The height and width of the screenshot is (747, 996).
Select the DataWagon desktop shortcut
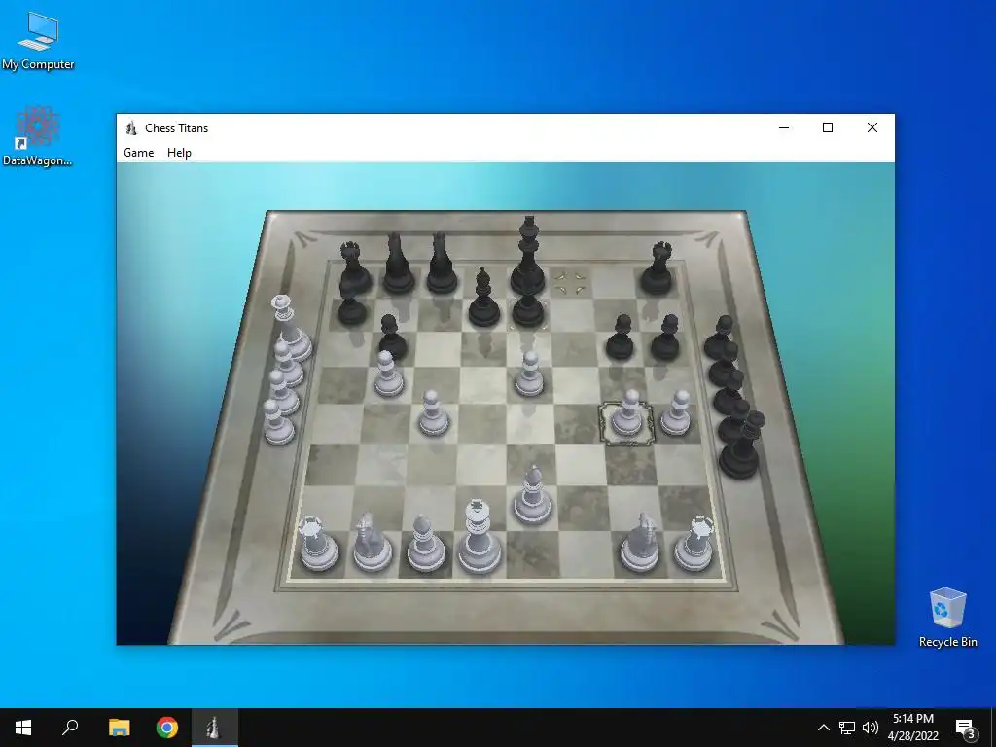[x=38, y=136]
